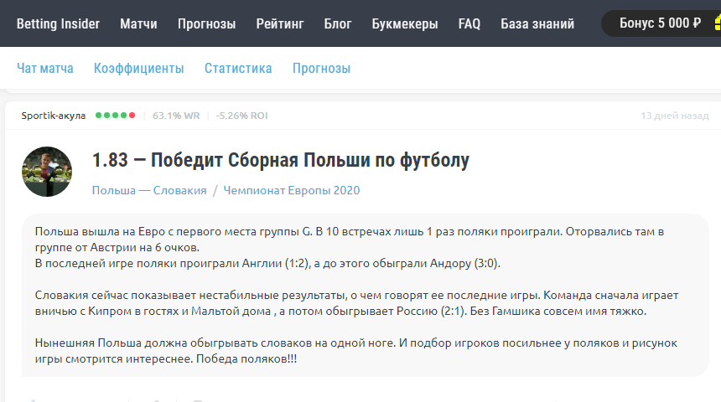
Task: Click the 13 дней назад timestamp
Action: [675, 116]
